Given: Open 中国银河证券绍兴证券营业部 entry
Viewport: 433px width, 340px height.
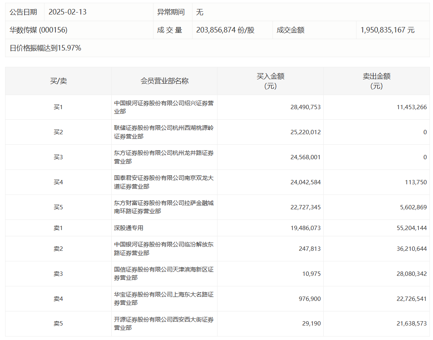Looking at the screenshot, I should 164,107.
